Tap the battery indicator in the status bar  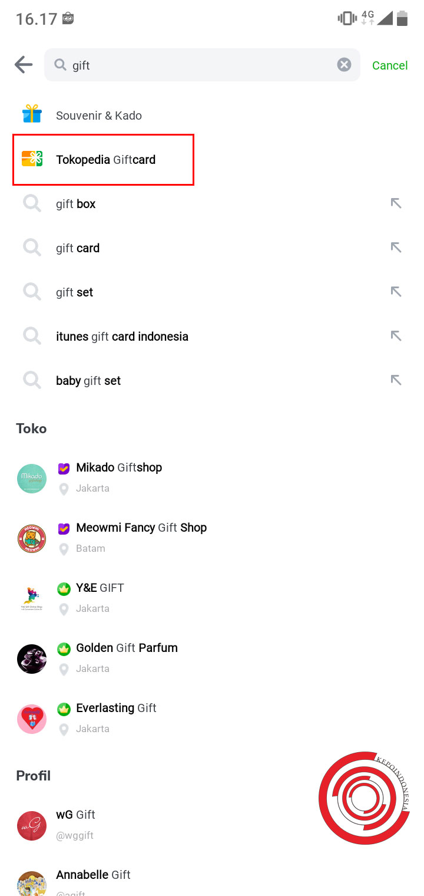(x=403, y=18)
